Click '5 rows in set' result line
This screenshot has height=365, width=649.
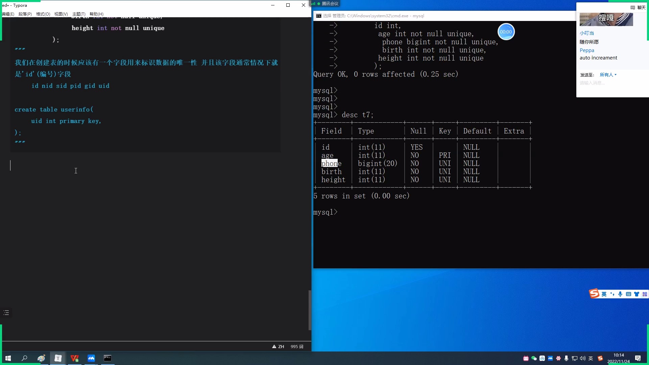[x=361, y=196]
